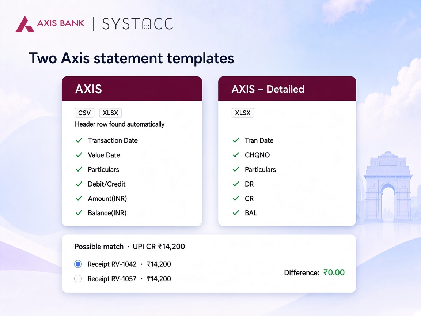Click the CHQNO field label
This screenshot has height=316, width=421.
(x=257, y=155)
